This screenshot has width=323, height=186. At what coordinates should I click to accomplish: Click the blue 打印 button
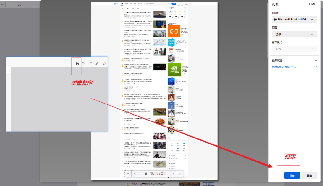click(292, 176)
